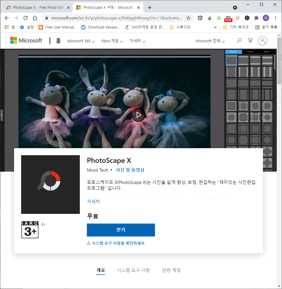
Task: Open the 사진 및 동영상 category link
Action: pos(130,170)
